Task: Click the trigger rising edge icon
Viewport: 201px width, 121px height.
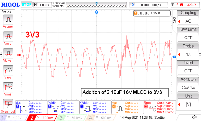Action: 177,5
